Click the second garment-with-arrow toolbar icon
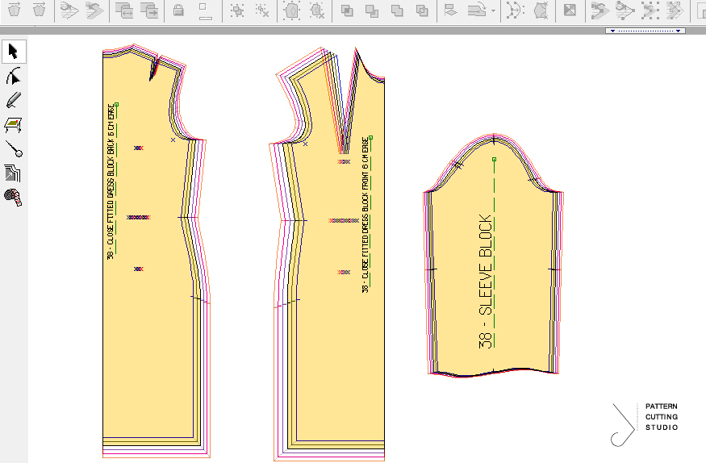Screen dimensions: 706x463 tap(40, 10)
